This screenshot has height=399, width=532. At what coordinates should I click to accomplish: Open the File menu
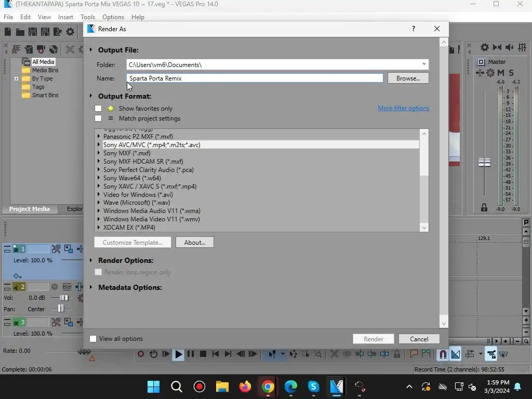click(8, 17)
